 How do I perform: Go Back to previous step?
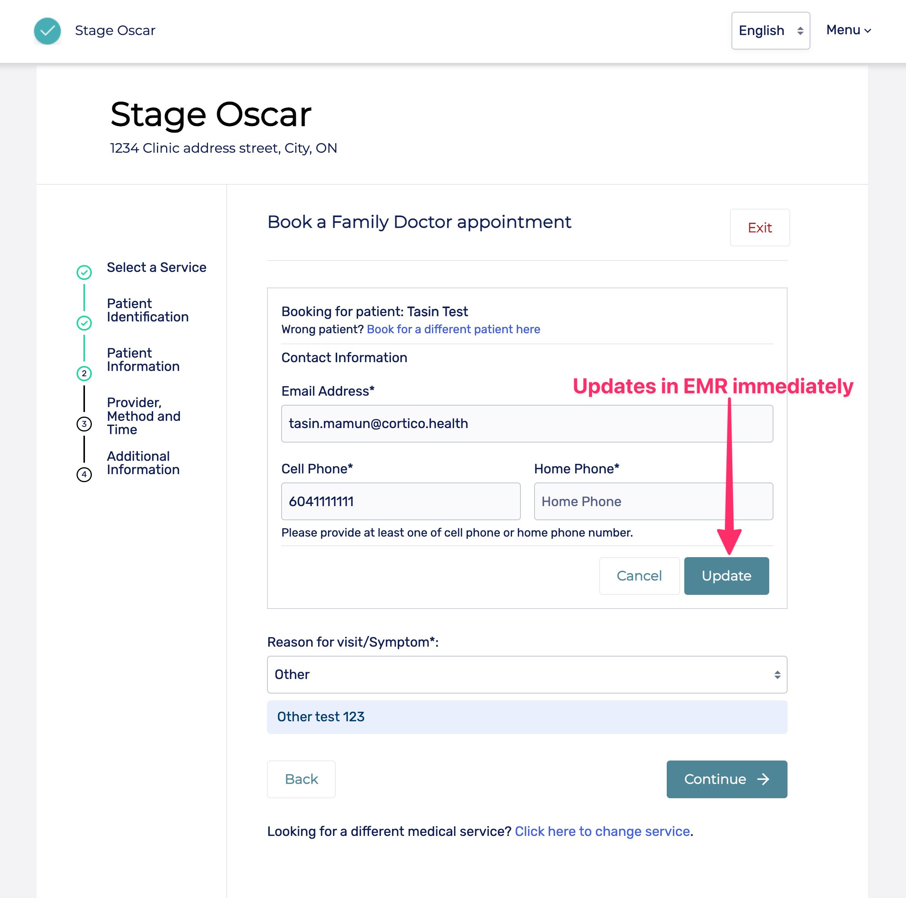pyautogui.click(x=301, y=779)
